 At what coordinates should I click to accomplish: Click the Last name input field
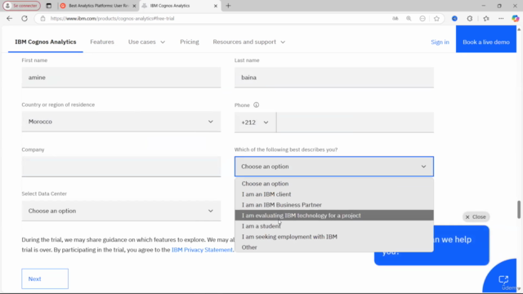point(334,78)
